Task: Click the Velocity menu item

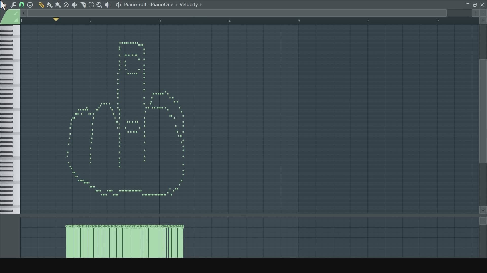Action: (x=188, y=4)
